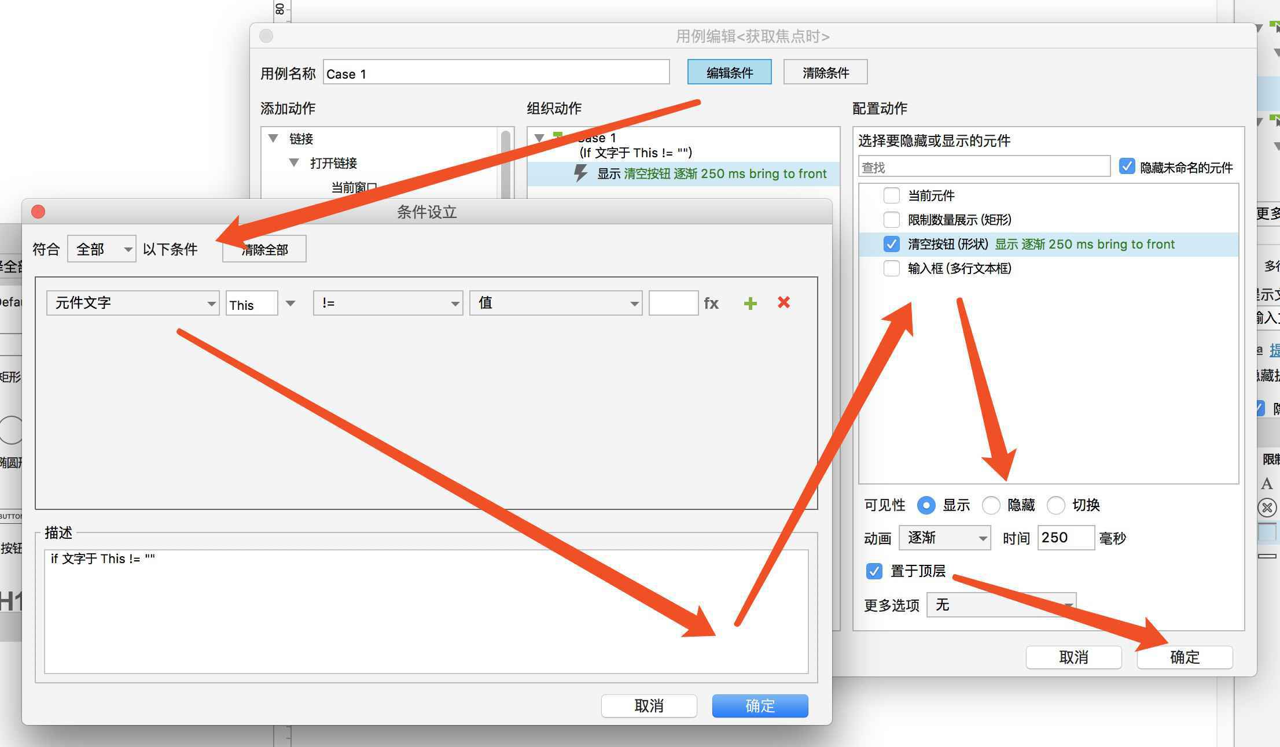Viewport: 1280px width, 747px height.
Task: Click the lightning bolt action icon
Action: click(x=580, y=173)
